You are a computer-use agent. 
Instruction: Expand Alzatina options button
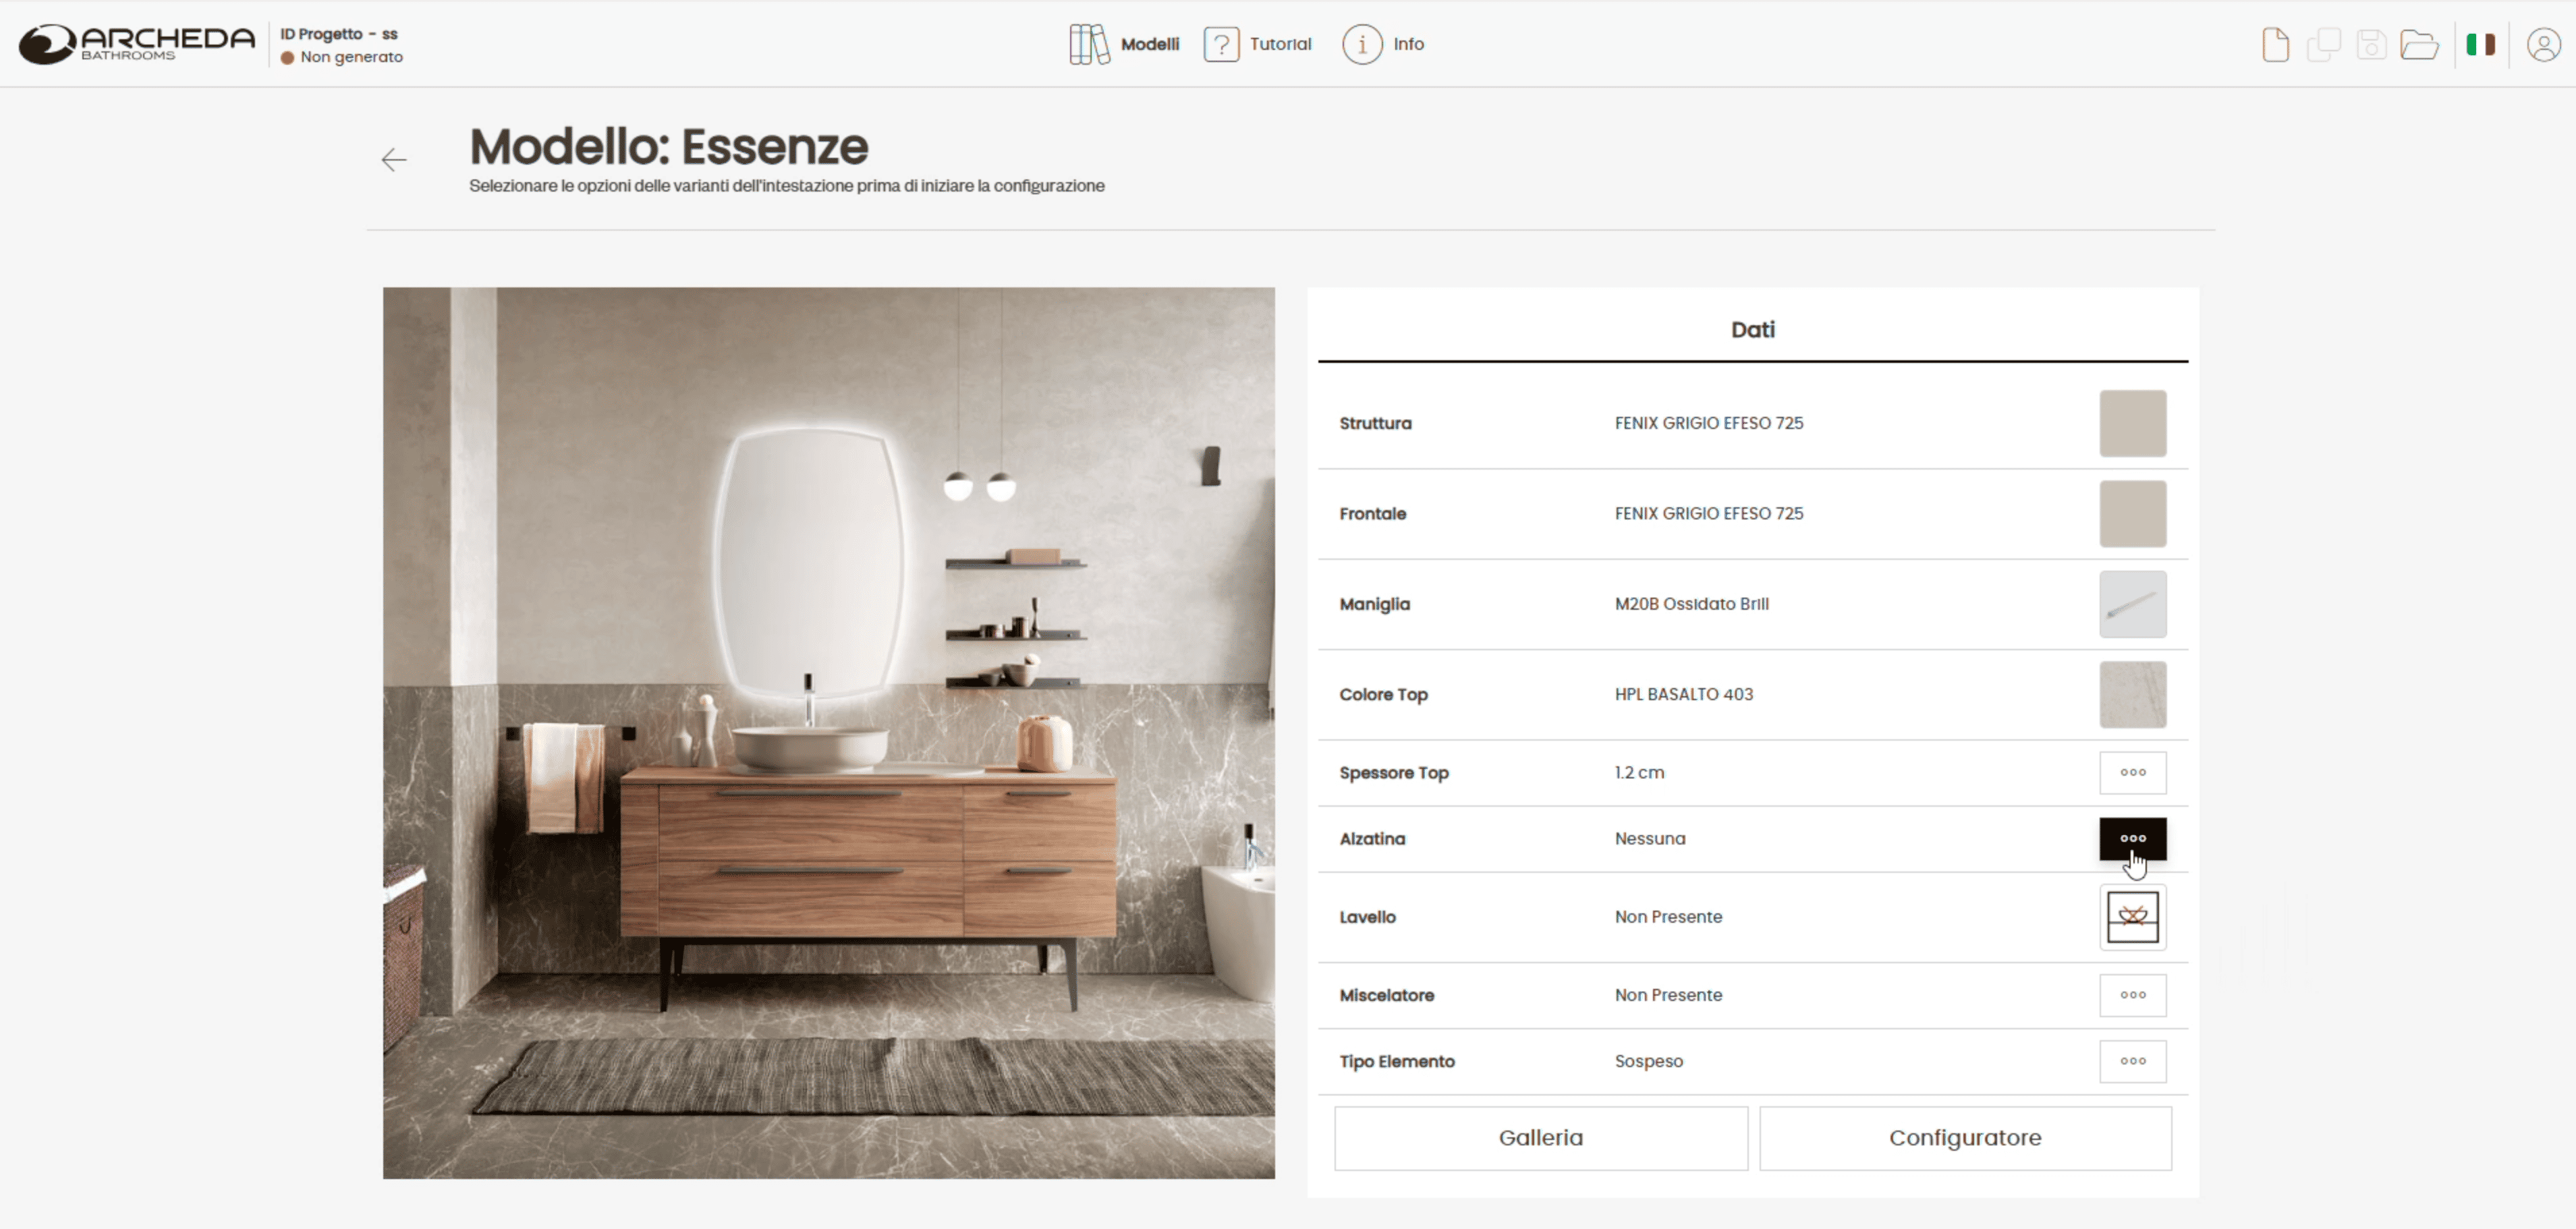click(x=2132, y=838)
